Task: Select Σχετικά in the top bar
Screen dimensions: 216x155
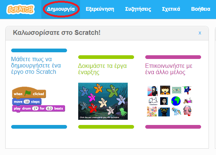Action: pos(171,9)
